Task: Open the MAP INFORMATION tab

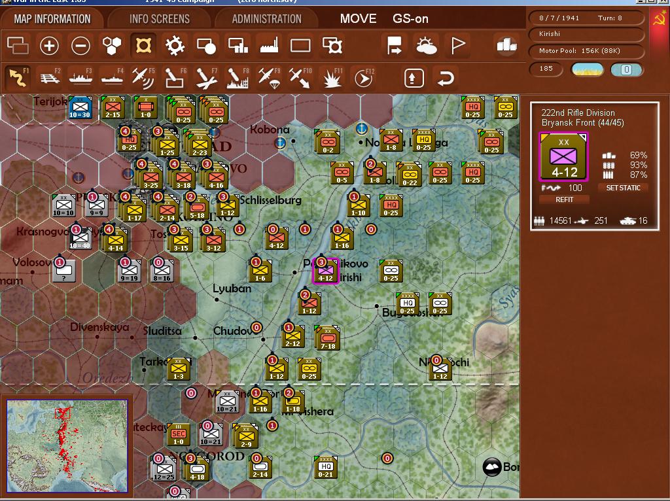Action: [x=52, y=19]
